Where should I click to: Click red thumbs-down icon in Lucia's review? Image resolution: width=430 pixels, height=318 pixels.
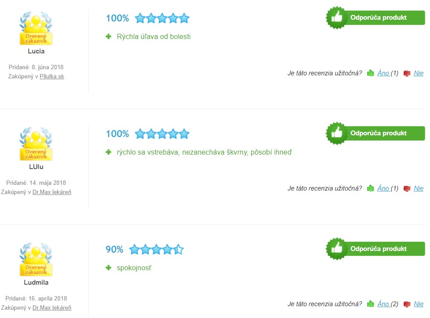coord(407,73)
